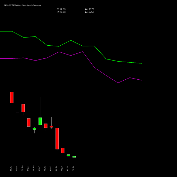Click the red candlestick at 07 Jul

point(63,150)
